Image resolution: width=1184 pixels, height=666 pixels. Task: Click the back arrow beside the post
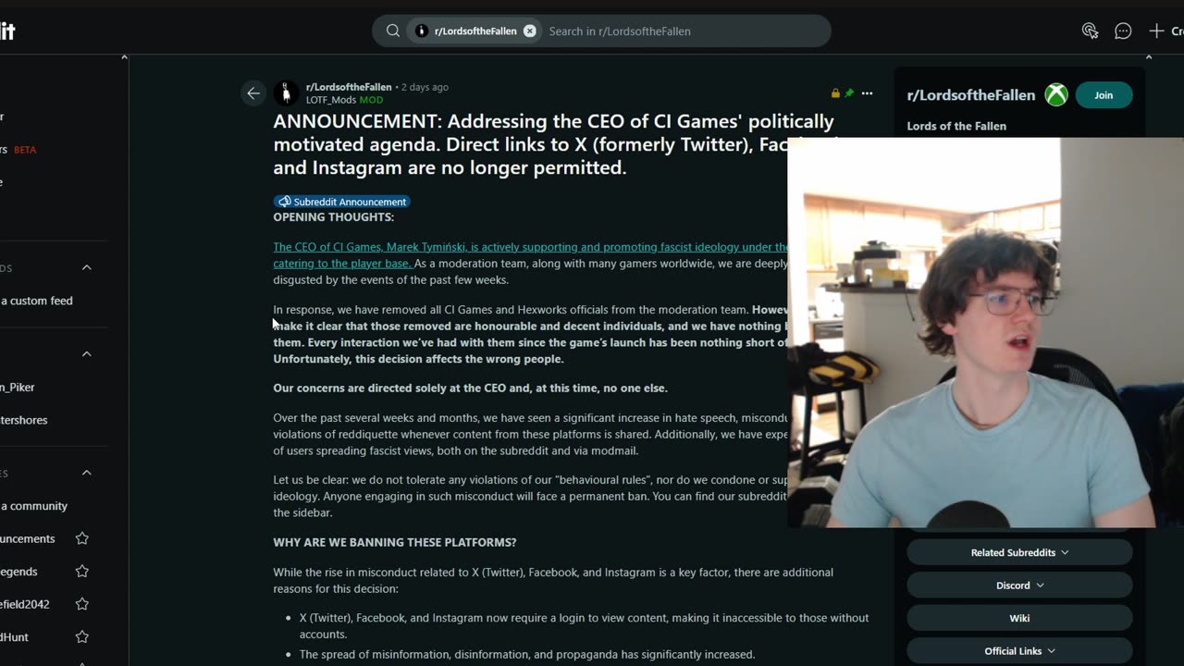coord(253,92)
